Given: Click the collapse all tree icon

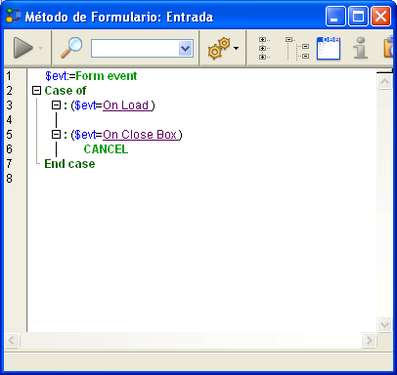Looking at the screenshot, I should pos(297,48).
